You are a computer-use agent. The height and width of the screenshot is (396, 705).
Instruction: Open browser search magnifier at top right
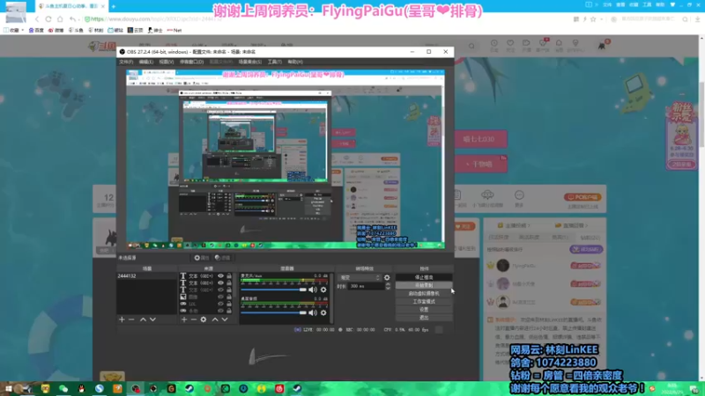[x=685, y=19]
